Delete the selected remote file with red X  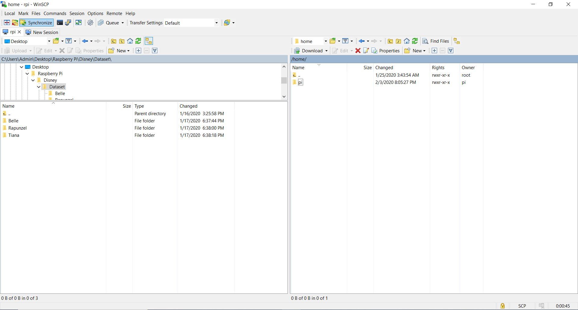point(358,51)
